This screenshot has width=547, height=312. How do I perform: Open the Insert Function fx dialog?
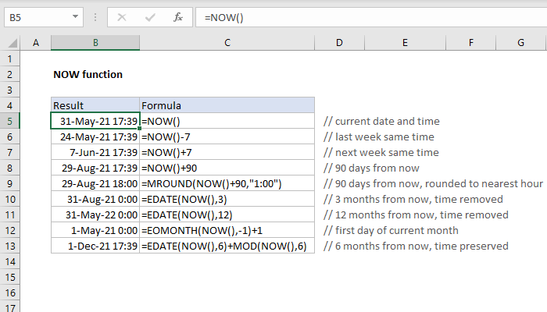pos(178,17)
